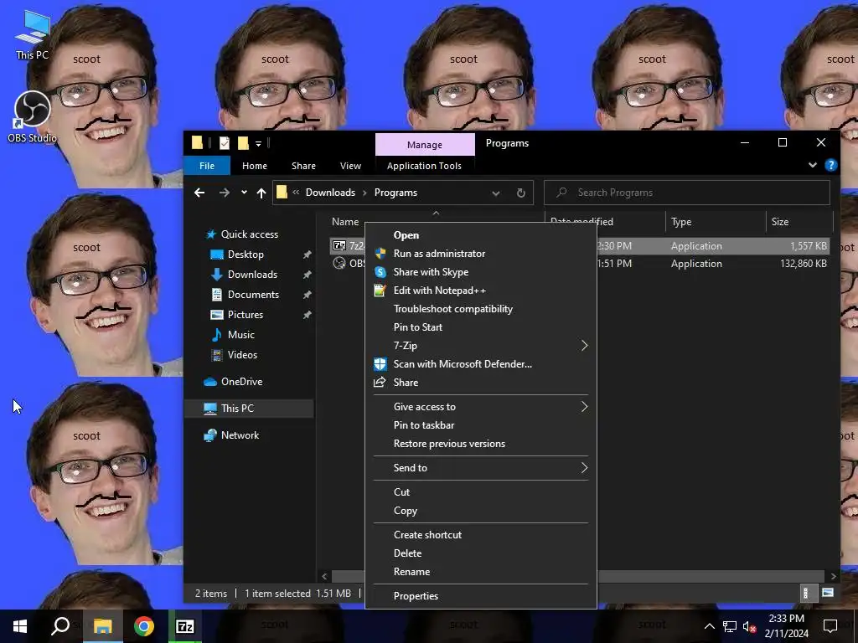Open Music in the navigation pane
The image size is (858, 643).
pos(240,335)
